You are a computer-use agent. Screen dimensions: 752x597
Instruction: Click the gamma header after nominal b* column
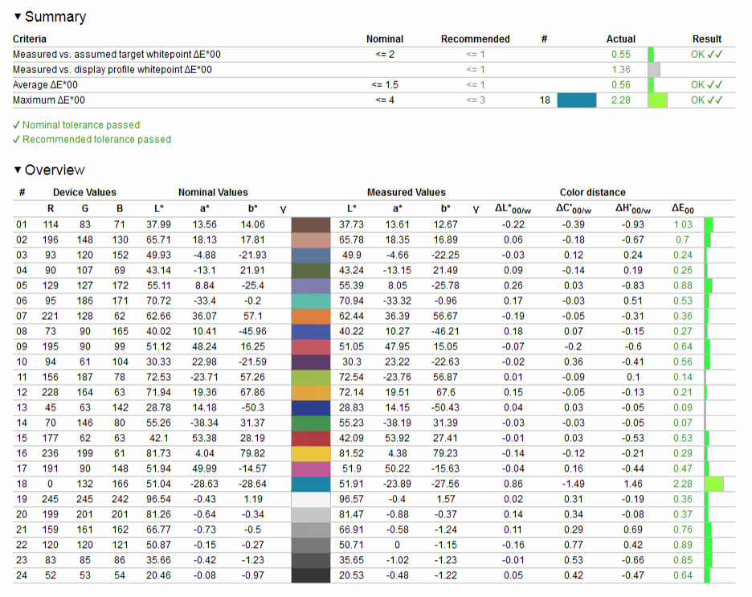[283, 209]
